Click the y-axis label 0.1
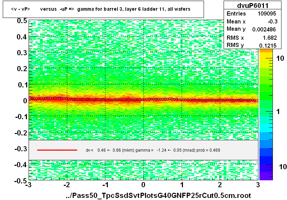Viewport: 287px width, 200px height. [22, 85]
